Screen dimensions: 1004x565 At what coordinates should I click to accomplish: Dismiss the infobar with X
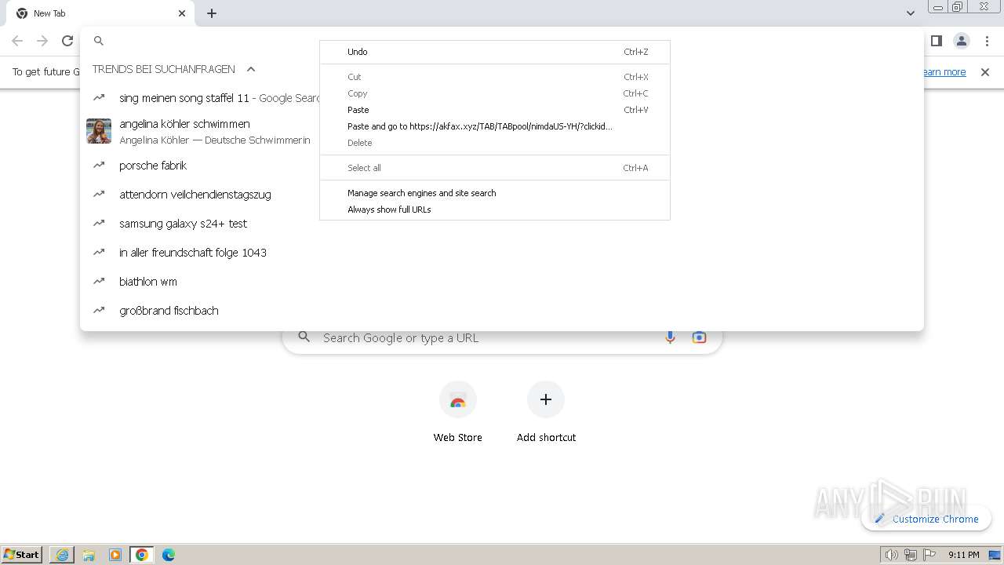[985, 72]
